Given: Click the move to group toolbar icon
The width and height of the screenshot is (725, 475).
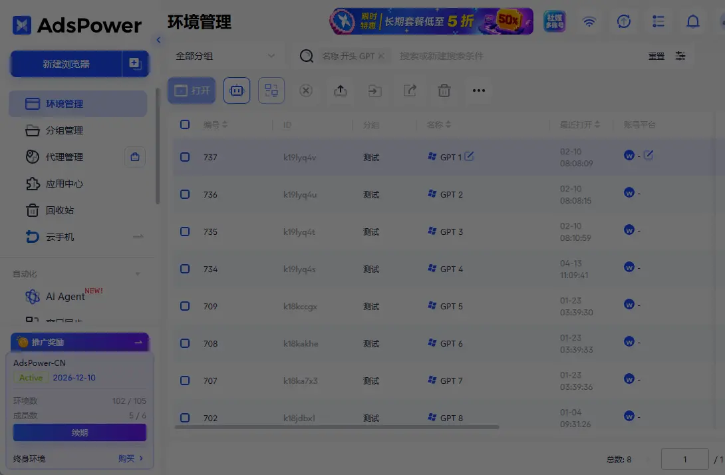Looking at the screenshot, I should tap(375, 90).
